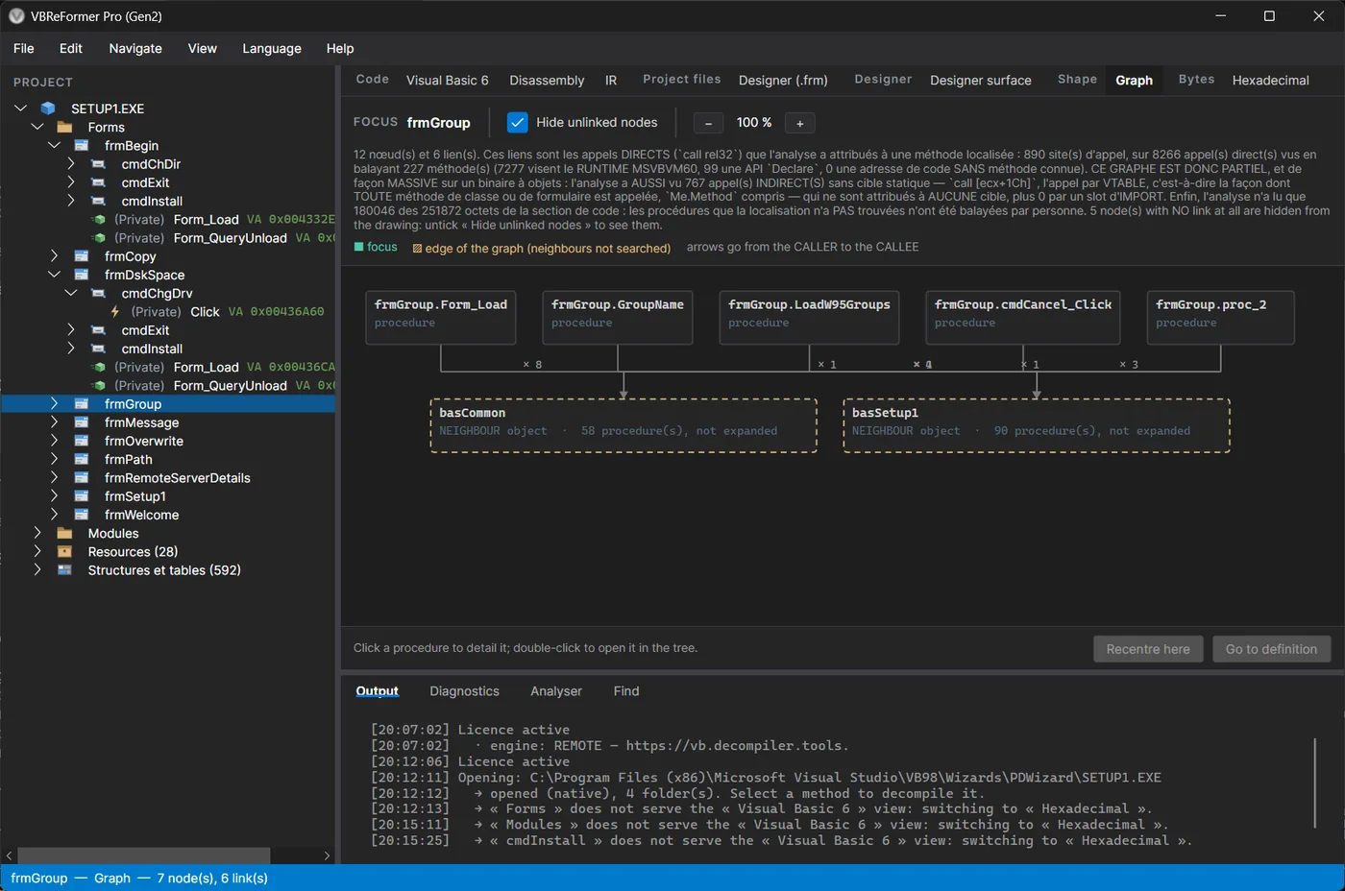1345x891 pixels.
Task: Expand the frmCopy node
Action: (x=55, y=256)
